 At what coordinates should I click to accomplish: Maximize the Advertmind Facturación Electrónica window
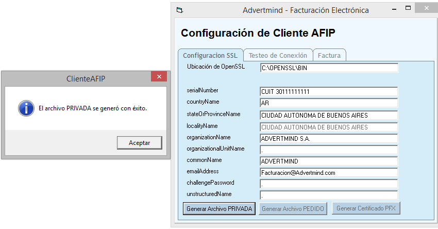408,8
